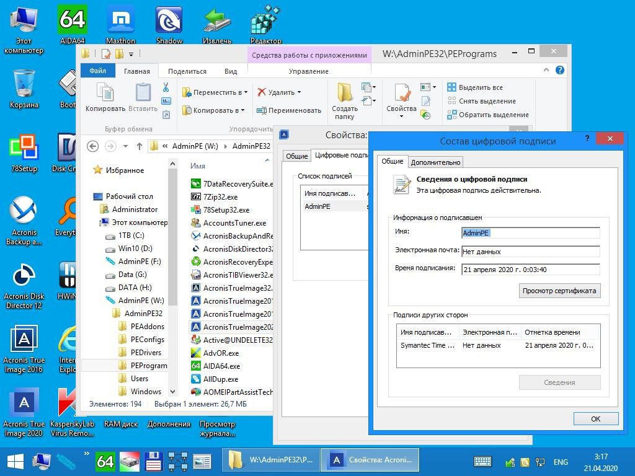Click the Вставить ribbon icon
This screenshot has height=476, width=635.
[143, 97]
